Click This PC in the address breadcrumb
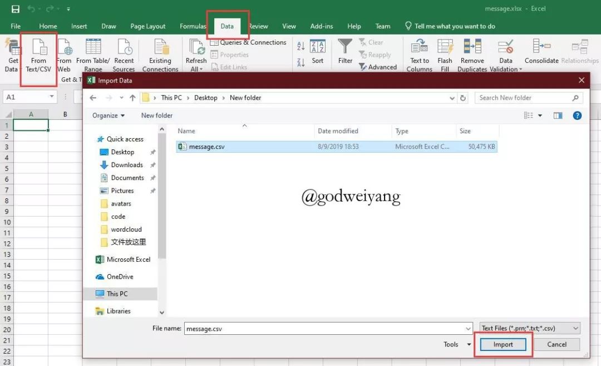Viewport: 601px width, 366px height. coord(171,98)
